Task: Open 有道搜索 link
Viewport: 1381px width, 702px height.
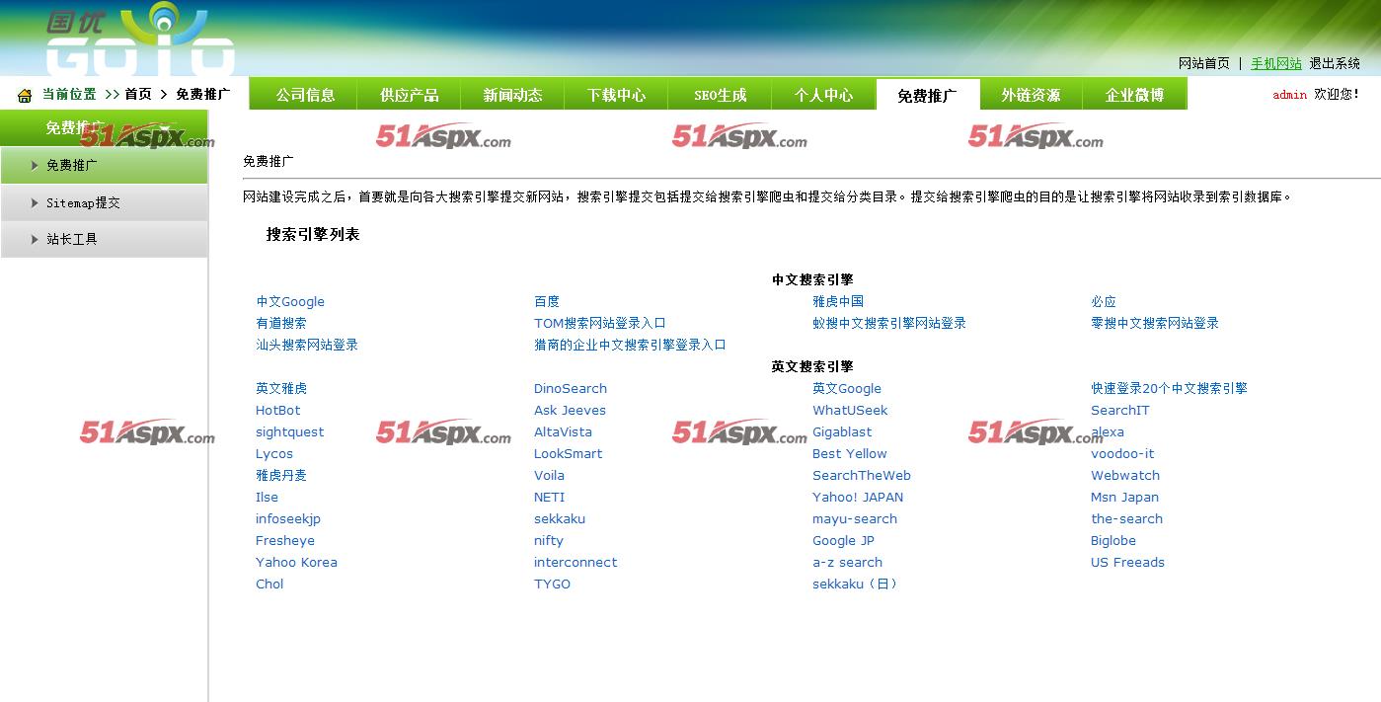Action: [281, 324]
